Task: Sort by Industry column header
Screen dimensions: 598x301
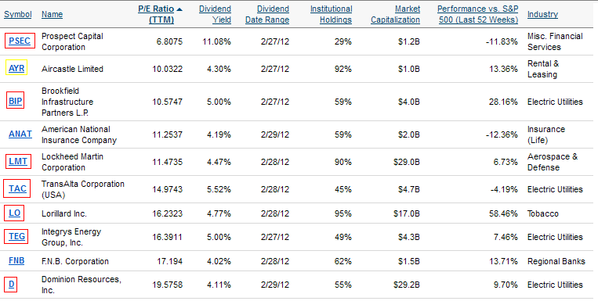Action: 542,14
